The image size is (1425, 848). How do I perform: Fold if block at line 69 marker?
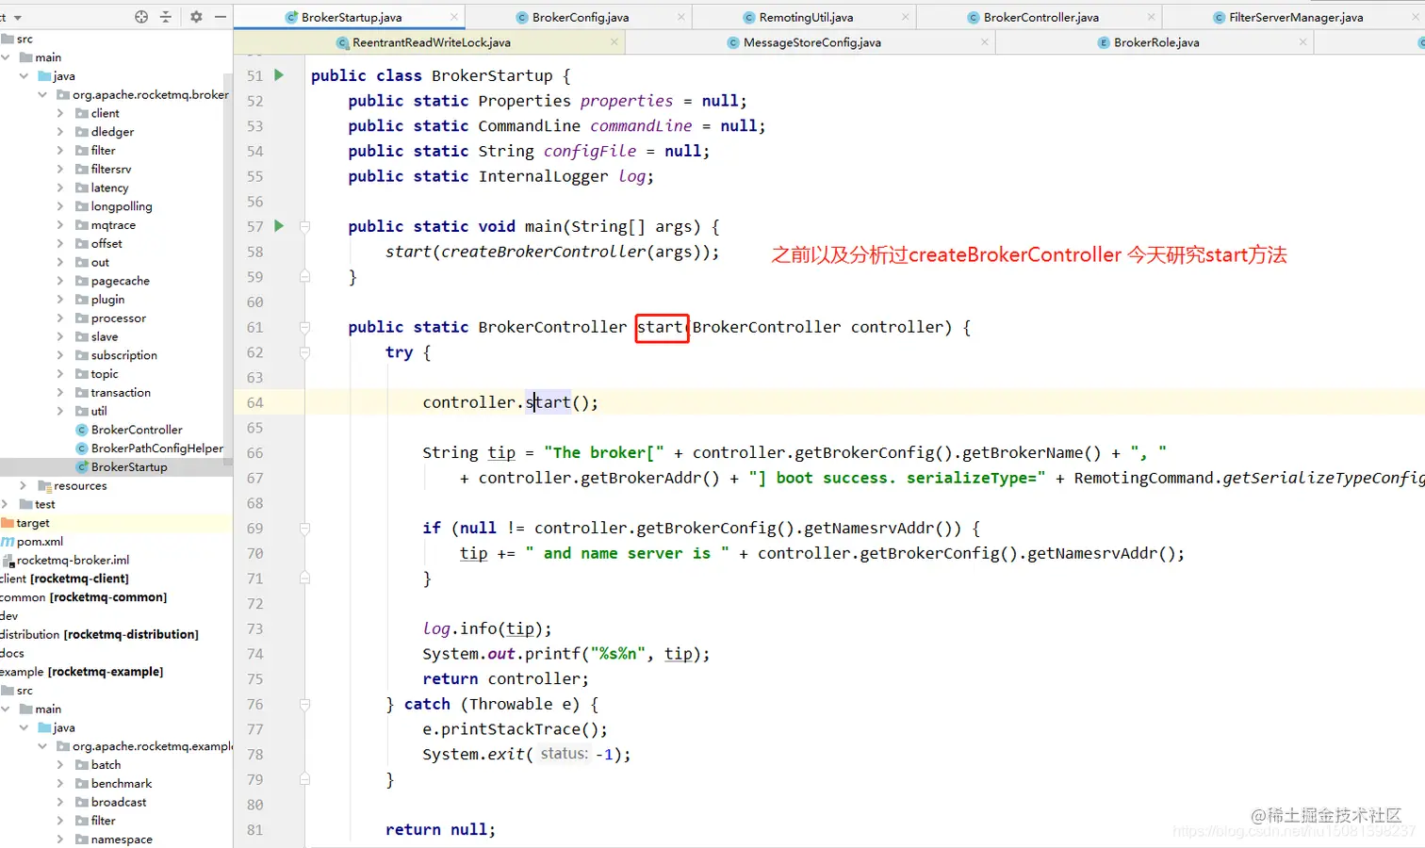pyautogui.click(x=304, y=529)
